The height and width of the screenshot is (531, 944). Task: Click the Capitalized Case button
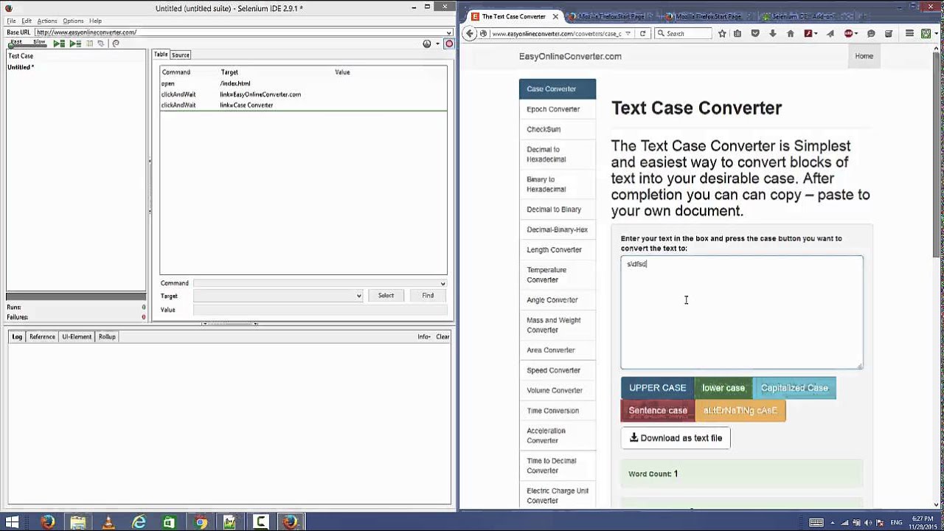794,388
